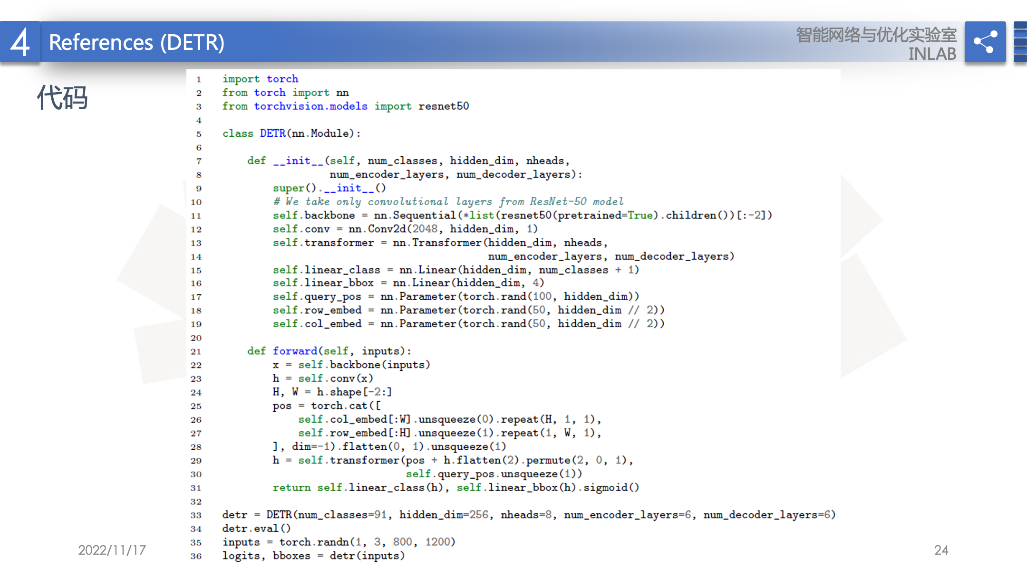The width and height of the screenshot is (1027, 577).
Task: Click the 代码 heading text
Action: (x=62, y=98)
